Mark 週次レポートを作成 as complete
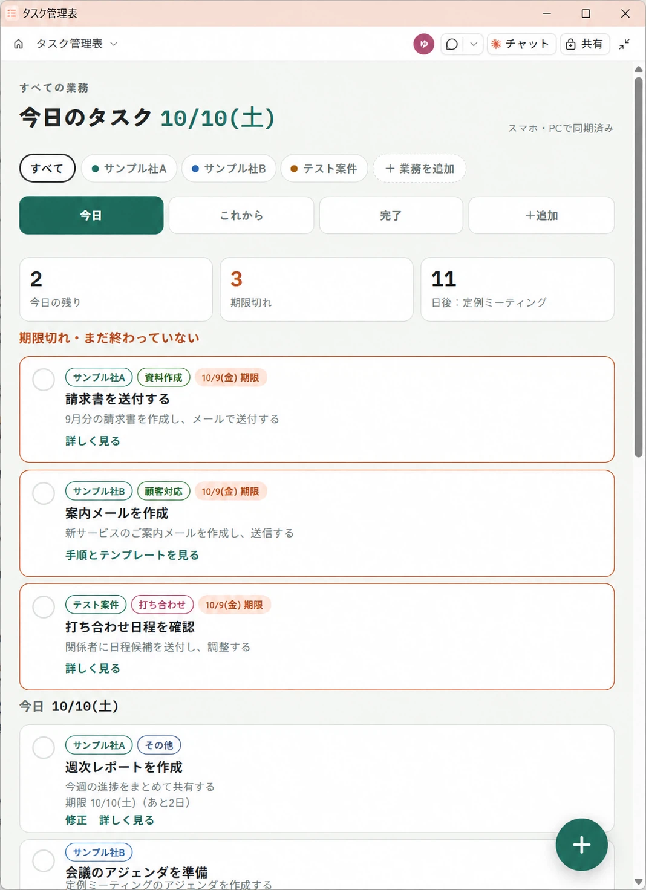Screen dimensions: 646x890 44,748
